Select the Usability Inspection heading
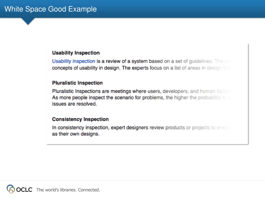 tap(76, 53)
